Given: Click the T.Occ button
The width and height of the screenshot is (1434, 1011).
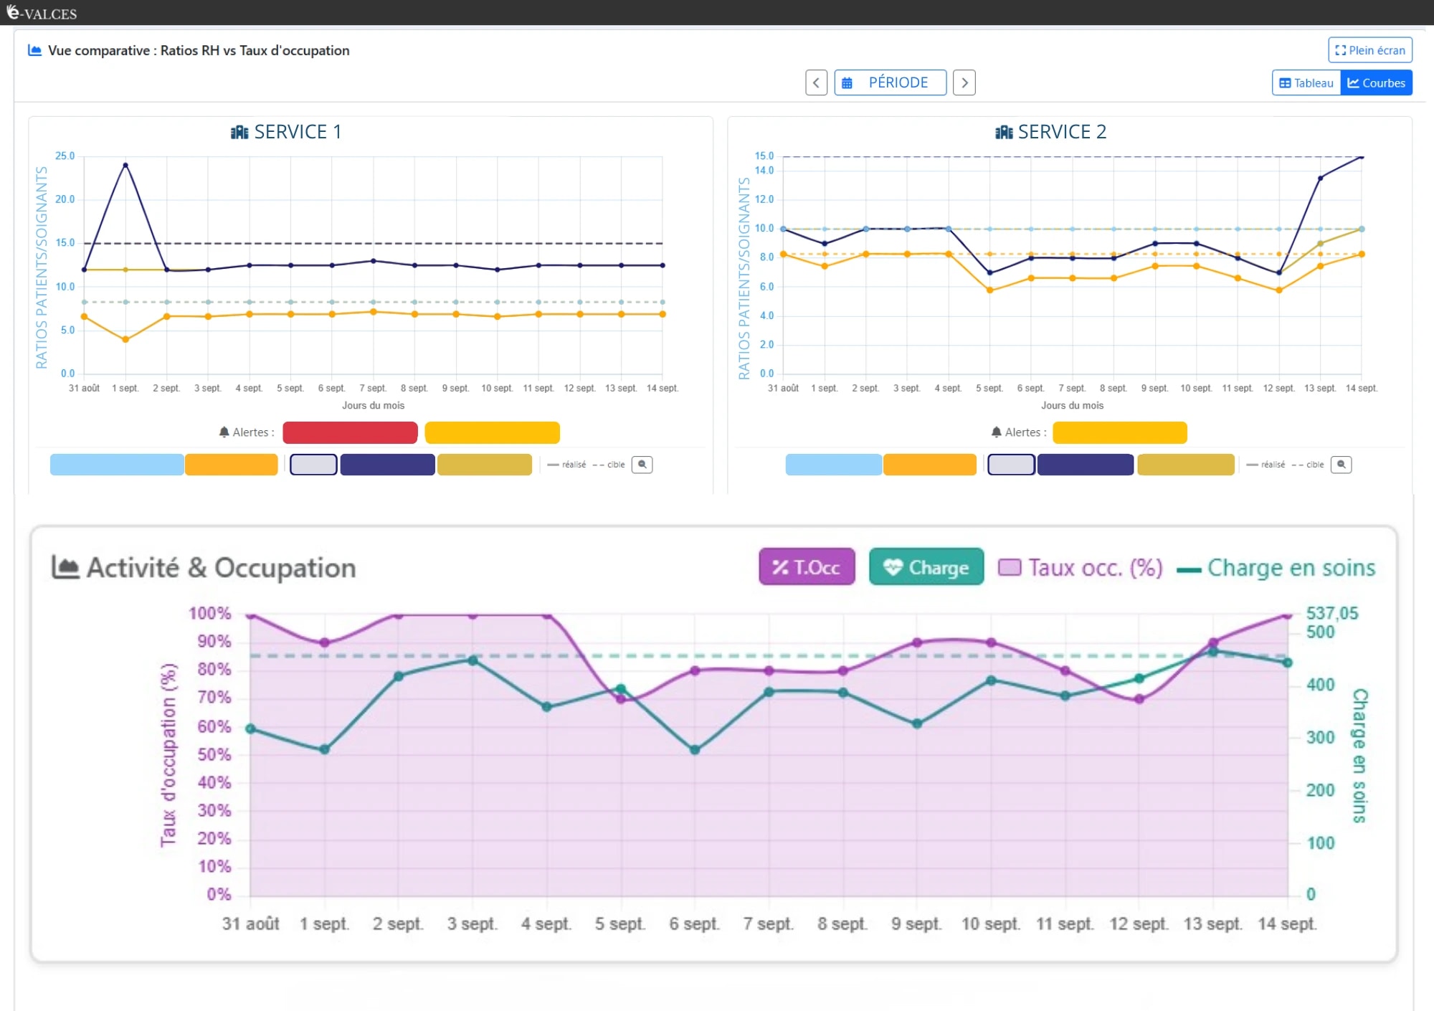Looking at the screenshot, I should 807,567.
